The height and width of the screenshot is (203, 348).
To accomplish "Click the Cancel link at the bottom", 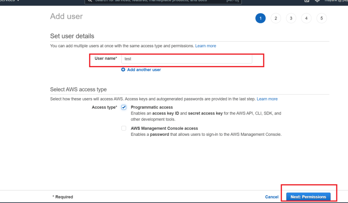I will pyautogui.click(x=271, y=197).
